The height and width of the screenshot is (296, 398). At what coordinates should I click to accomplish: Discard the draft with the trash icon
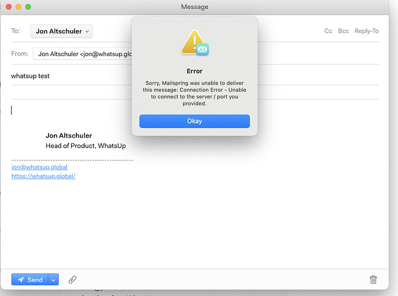(373, 279)
